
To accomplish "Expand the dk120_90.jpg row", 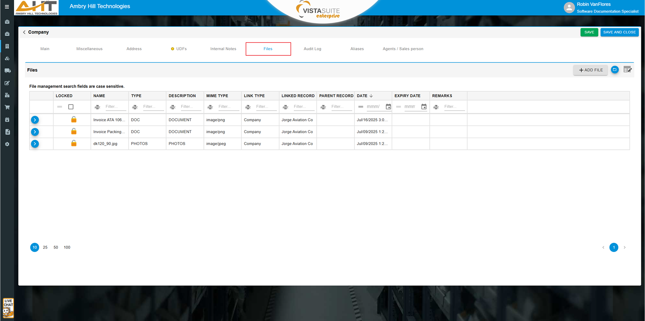I will coord(35,144).
